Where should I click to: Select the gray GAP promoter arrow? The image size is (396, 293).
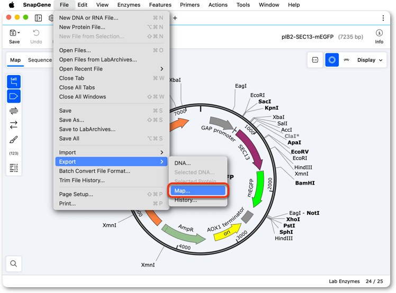(222, 123)
